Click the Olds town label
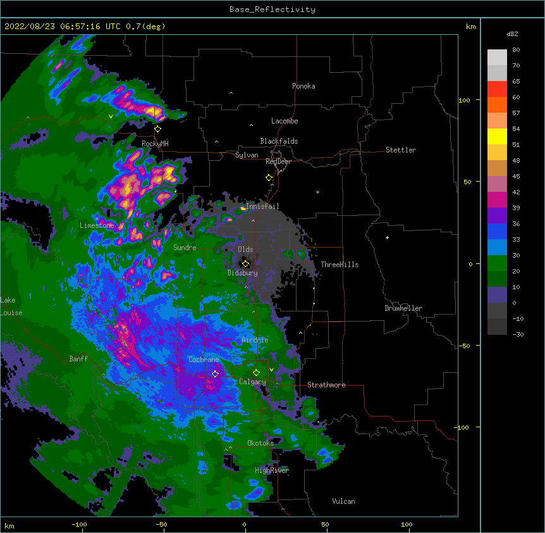The image size is (545, 533). pyautogui.click(x=245, y=249)
